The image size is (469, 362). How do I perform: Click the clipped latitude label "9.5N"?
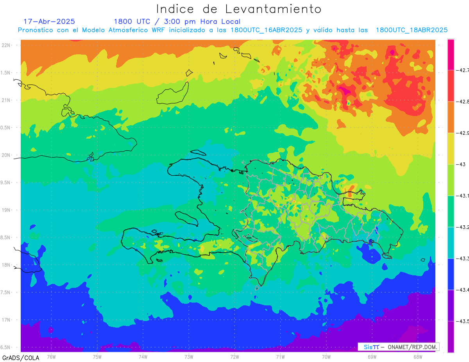(x=5, y=182)
